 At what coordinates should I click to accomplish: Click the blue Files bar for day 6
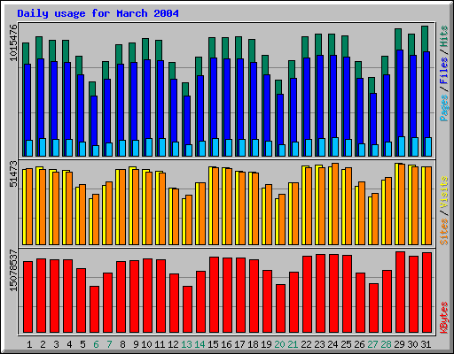[x=94, y=120]
